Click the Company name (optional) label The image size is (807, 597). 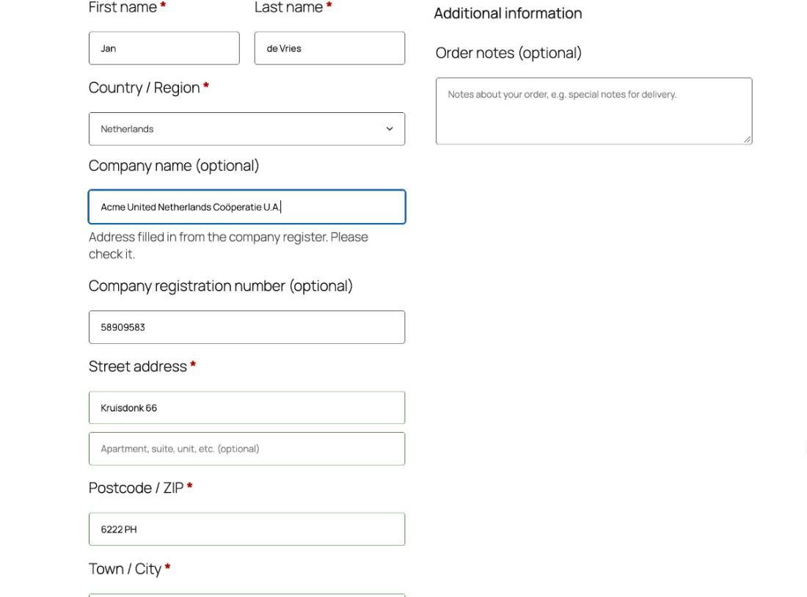pyautogui.click(x=174, y=166)
